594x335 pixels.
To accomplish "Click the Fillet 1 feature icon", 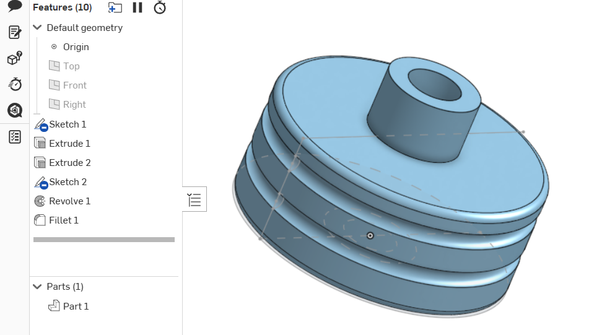I will pyautogui.click(x=40, y=220).
